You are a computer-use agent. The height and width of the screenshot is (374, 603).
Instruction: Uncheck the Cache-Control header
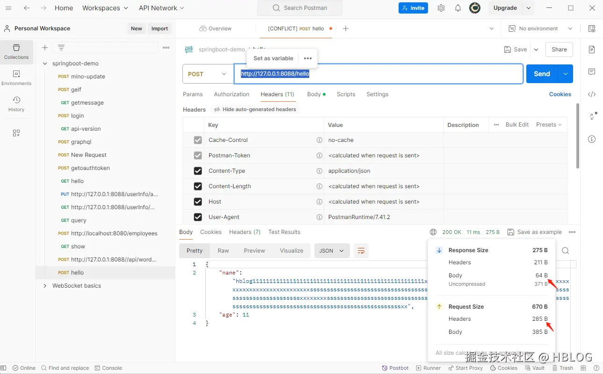pos(198,140)
